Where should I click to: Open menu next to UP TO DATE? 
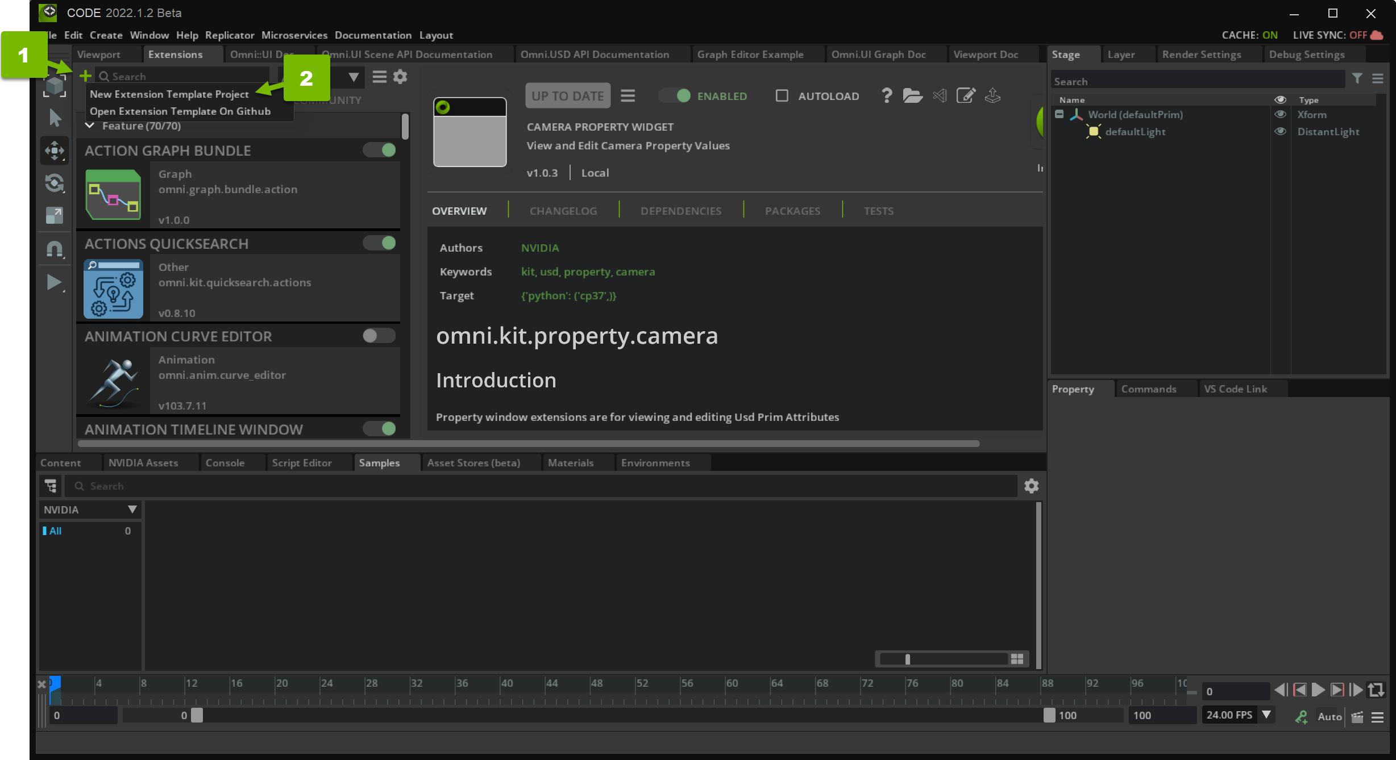[x=628, y=96]
